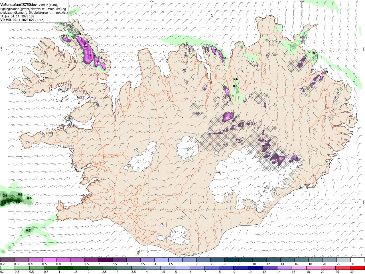Click the 2.8 value in the Westfjords snow band

(85, 45)
